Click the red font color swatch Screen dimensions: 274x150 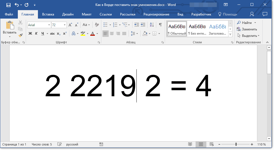pyautogui.click(x=93, y=33)
